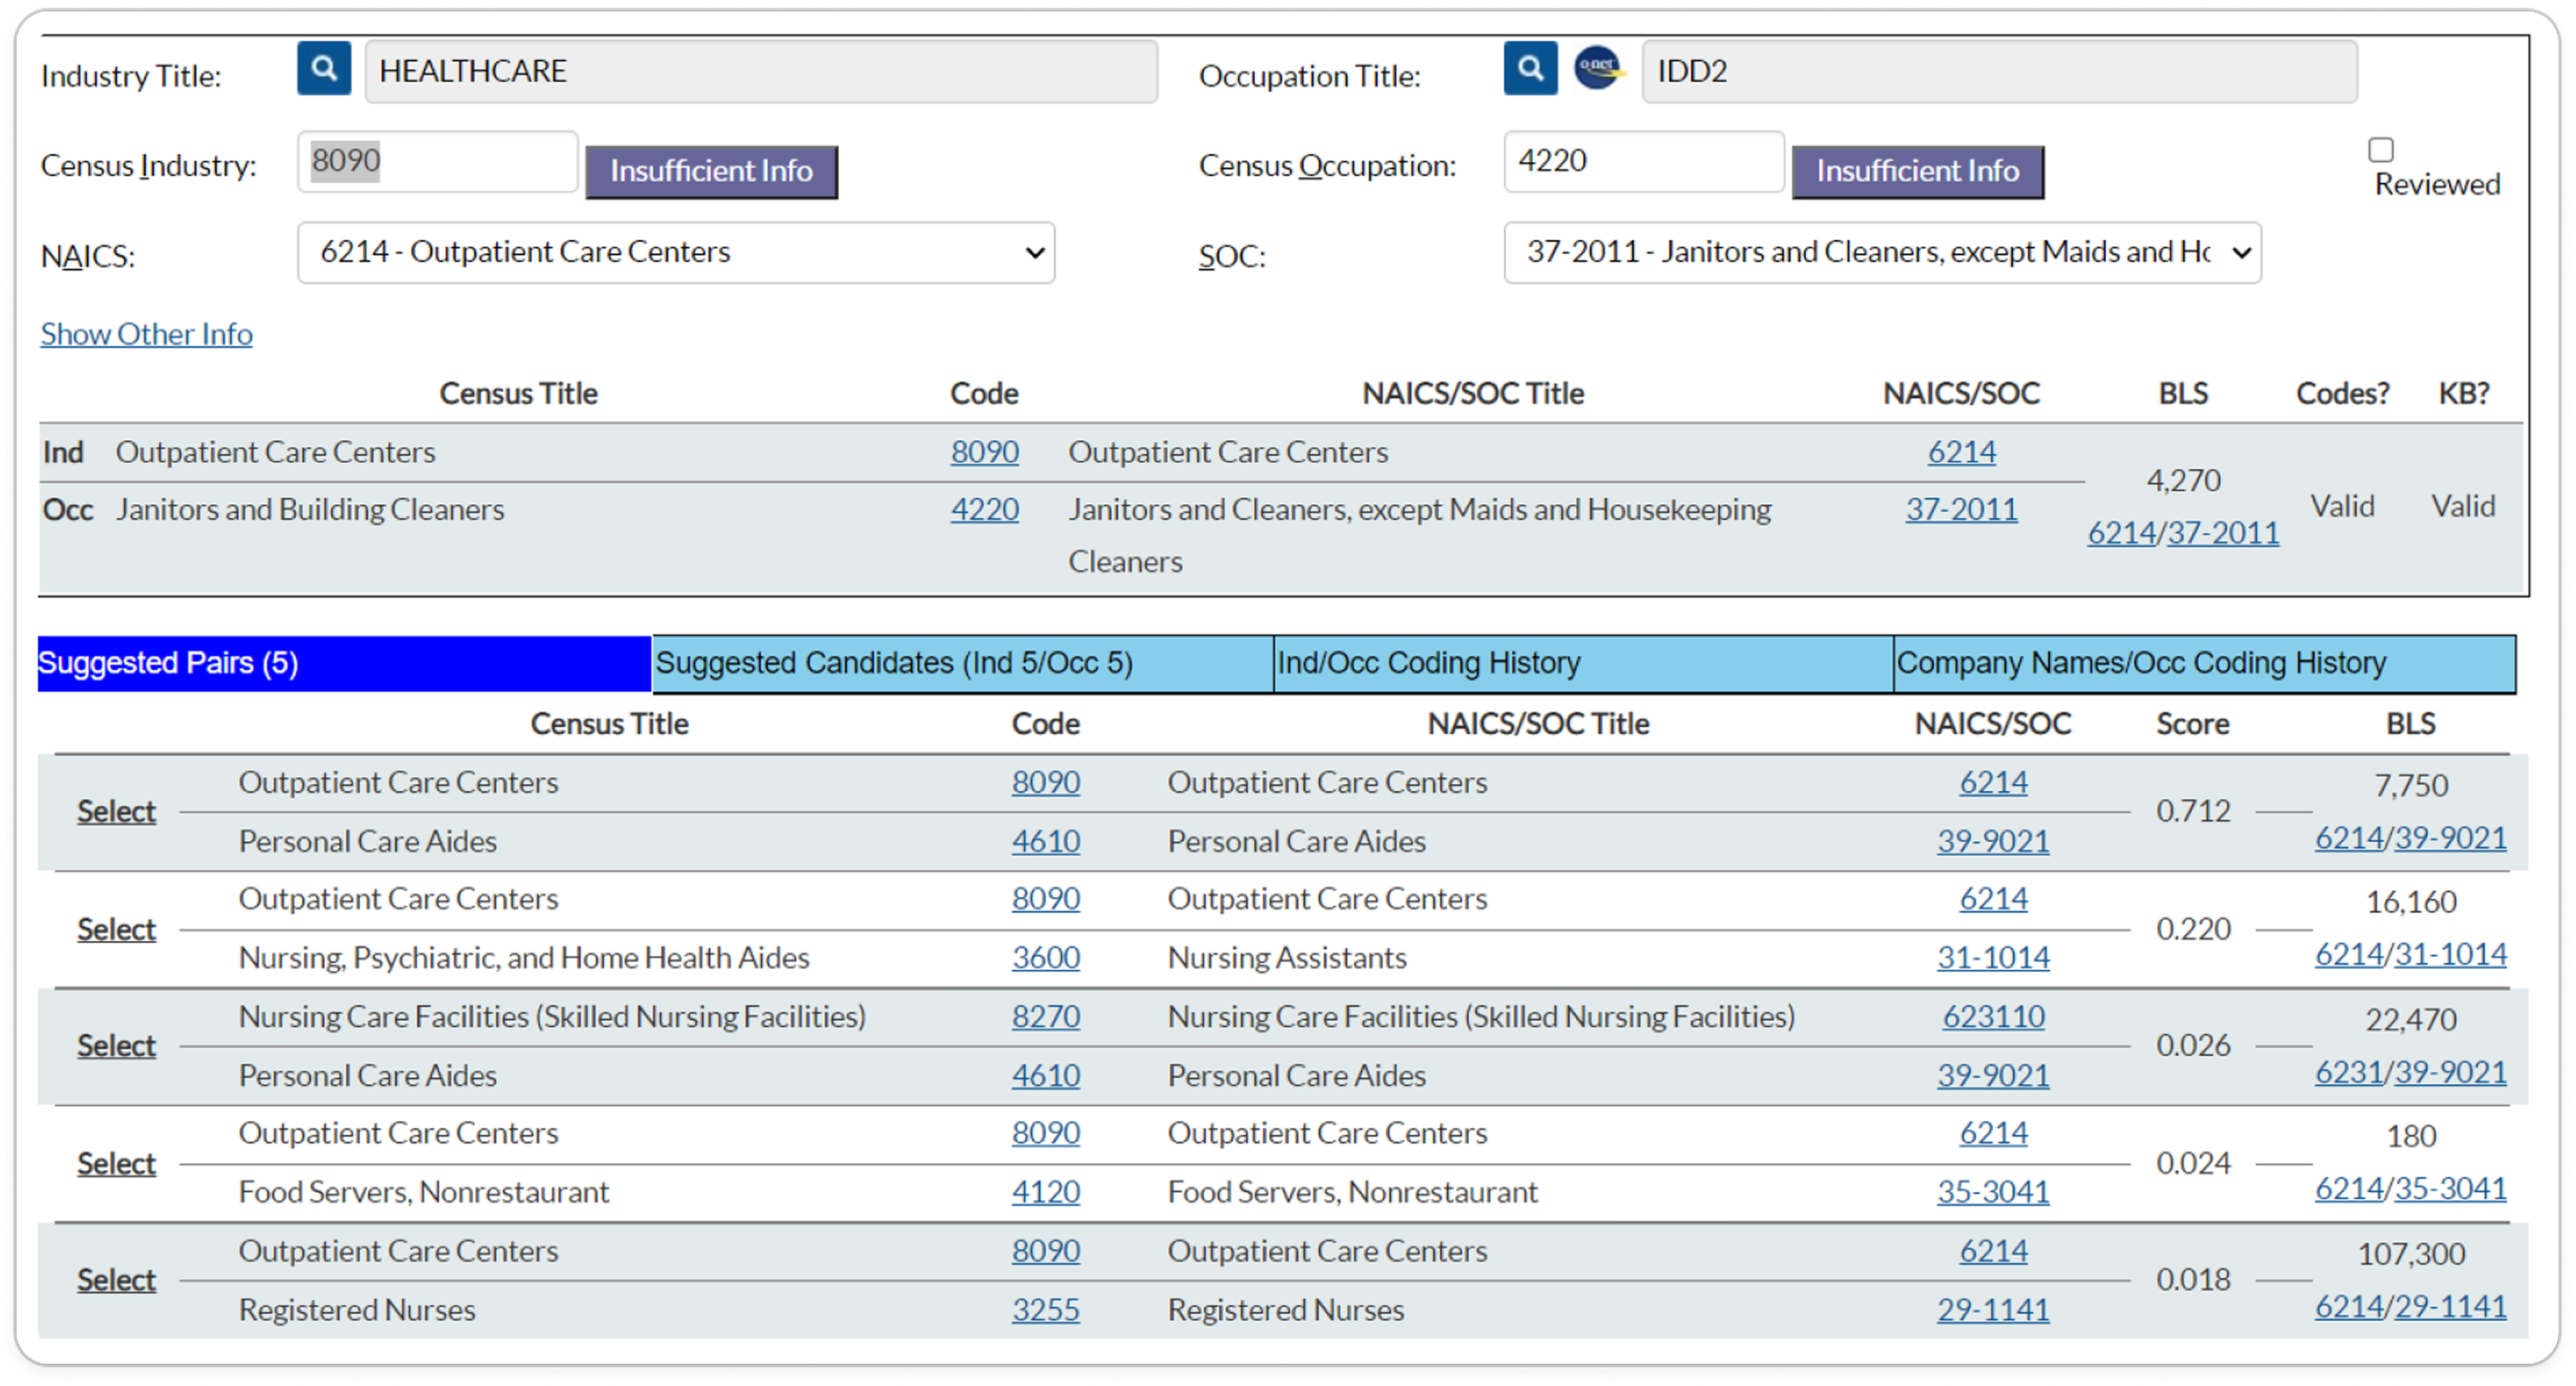The width and height of the screenshot is (2576, 1386).
Task: Select the Registered Nurses suggested pair
Action: click(x=116, y=1280)
